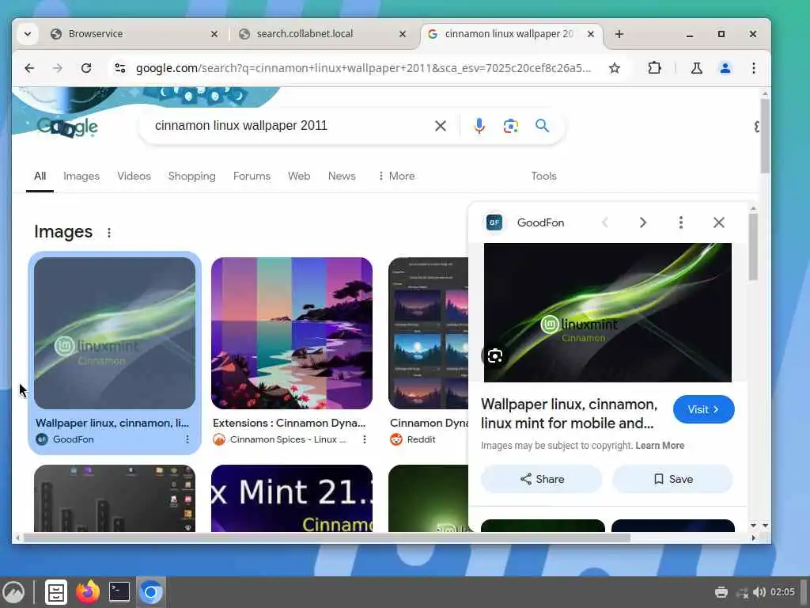810x608 pixels.
Task: Open the Extensions puzzle icon
Action: [x=654, y=68]
